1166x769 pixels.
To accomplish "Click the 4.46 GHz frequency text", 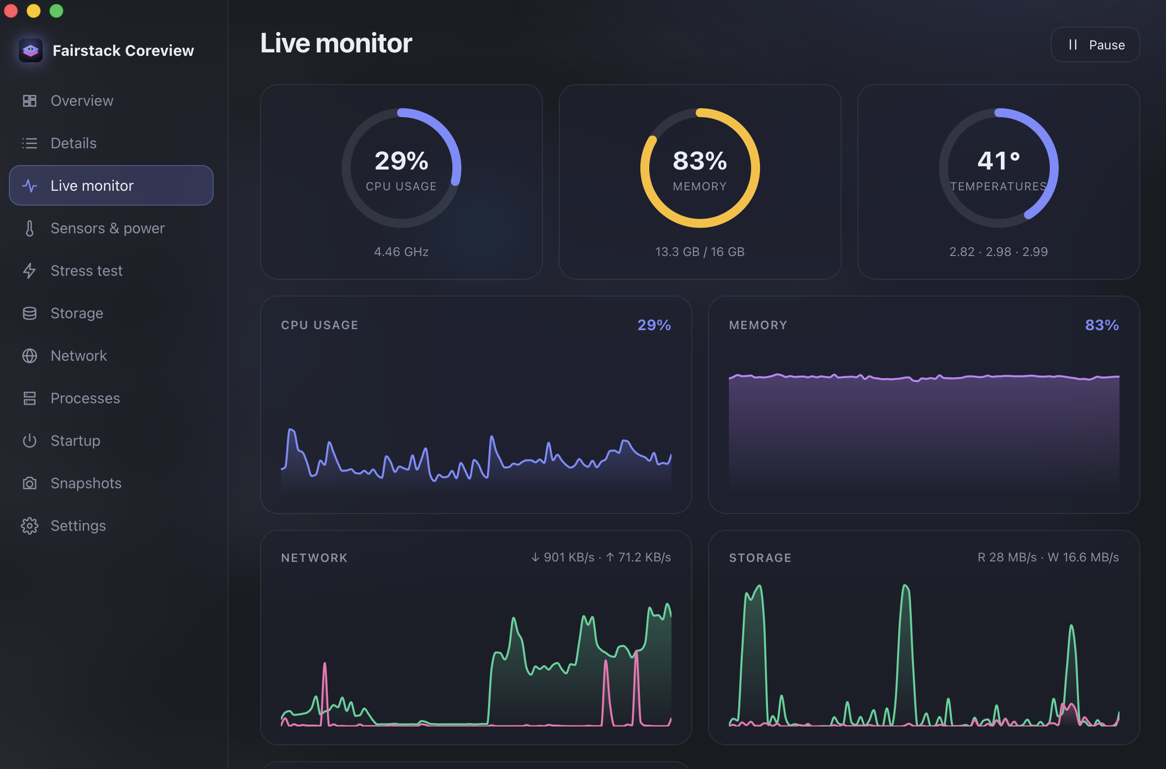I will coord(402,252).
